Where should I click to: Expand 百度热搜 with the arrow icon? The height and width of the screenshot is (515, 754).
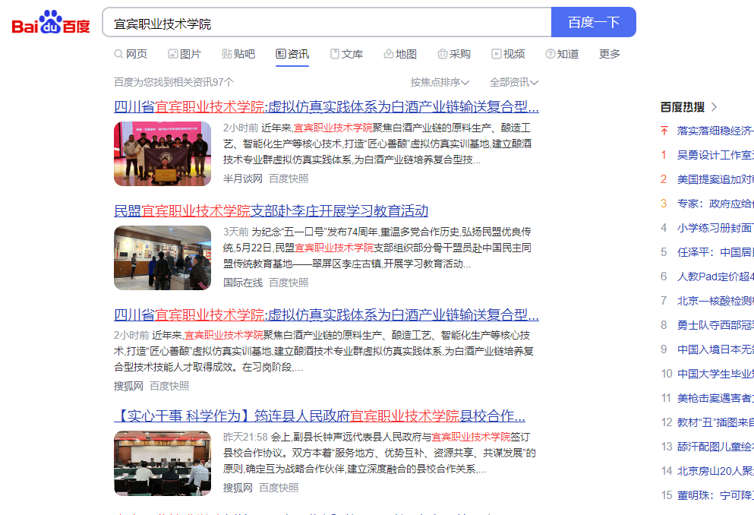click(x=714, y=107)
